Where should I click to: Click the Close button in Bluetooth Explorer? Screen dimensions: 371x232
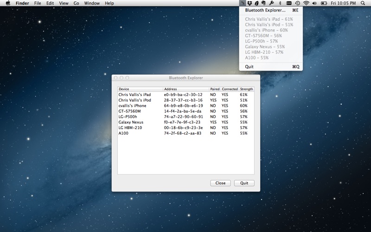click(220, 183)
